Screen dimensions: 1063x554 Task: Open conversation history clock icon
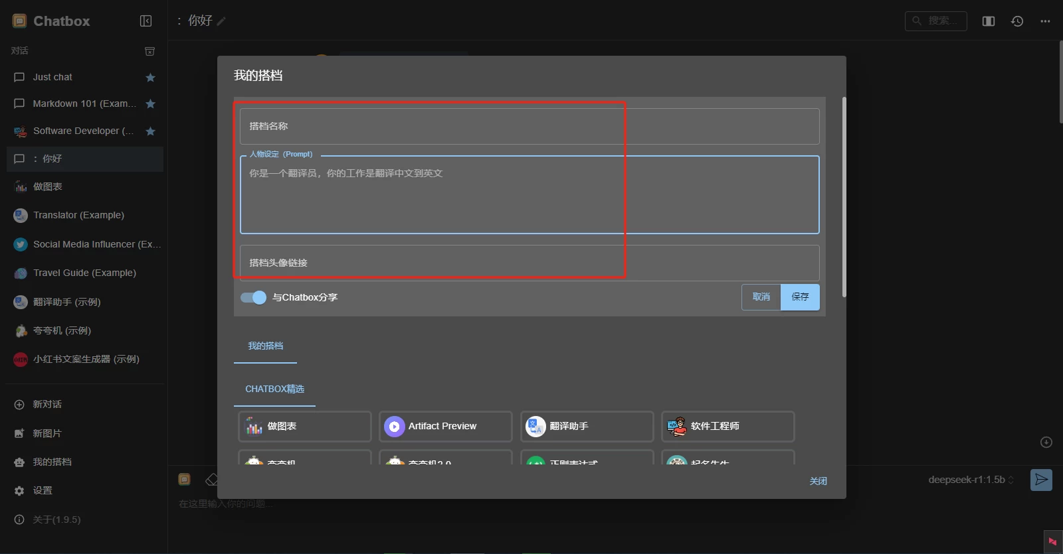1017,21
